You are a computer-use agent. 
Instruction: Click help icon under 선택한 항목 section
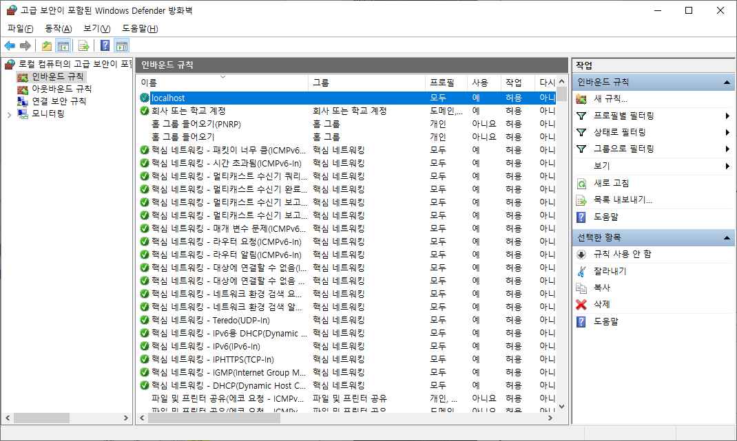point(581,322)
